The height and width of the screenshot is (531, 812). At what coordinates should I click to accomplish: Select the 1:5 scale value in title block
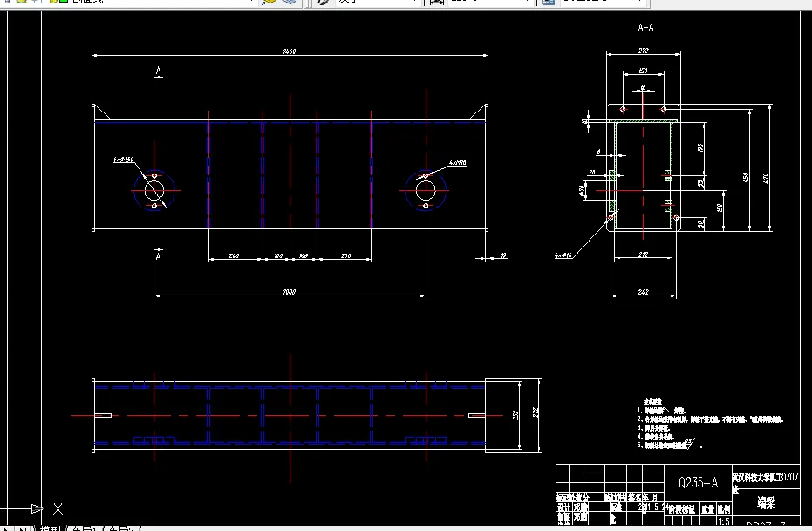tap(724, 521)
